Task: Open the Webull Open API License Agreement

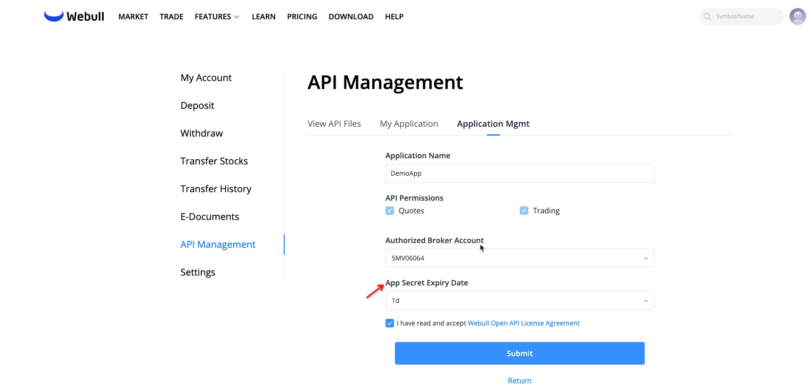Action: (523, 323)
